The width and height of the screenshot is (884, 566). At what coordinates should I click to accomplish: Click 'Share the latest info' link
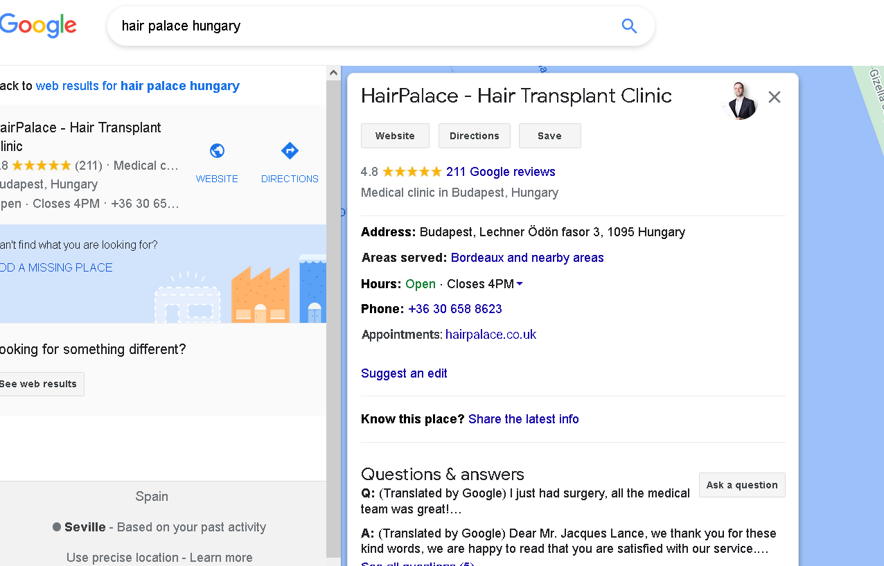click(x=524, y=419)
